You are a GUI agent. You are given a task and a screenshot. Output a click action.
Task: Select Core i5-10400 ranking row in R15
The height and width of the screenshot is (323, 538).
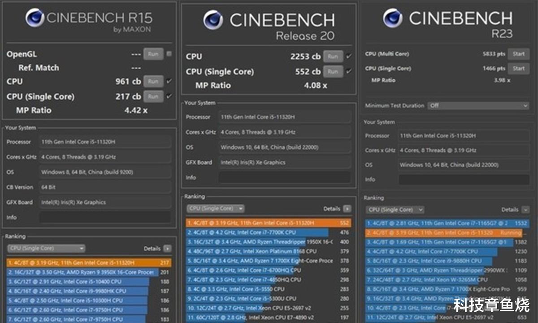click(x=89, y=281)
